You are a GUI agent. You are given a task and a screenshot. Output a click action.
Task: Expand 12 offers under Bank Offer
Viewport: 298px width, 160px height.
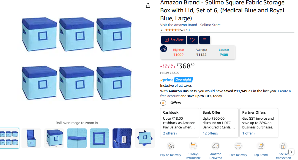[x=210, y=133]
